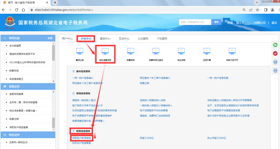The image size is (280, 149).
Task: Open the tab search chevron in title bar
Action: tap(257, 3)
